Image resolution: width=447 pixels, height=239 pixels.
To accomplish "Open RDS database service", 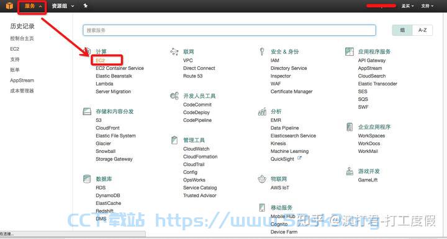I will coord(101,188).
